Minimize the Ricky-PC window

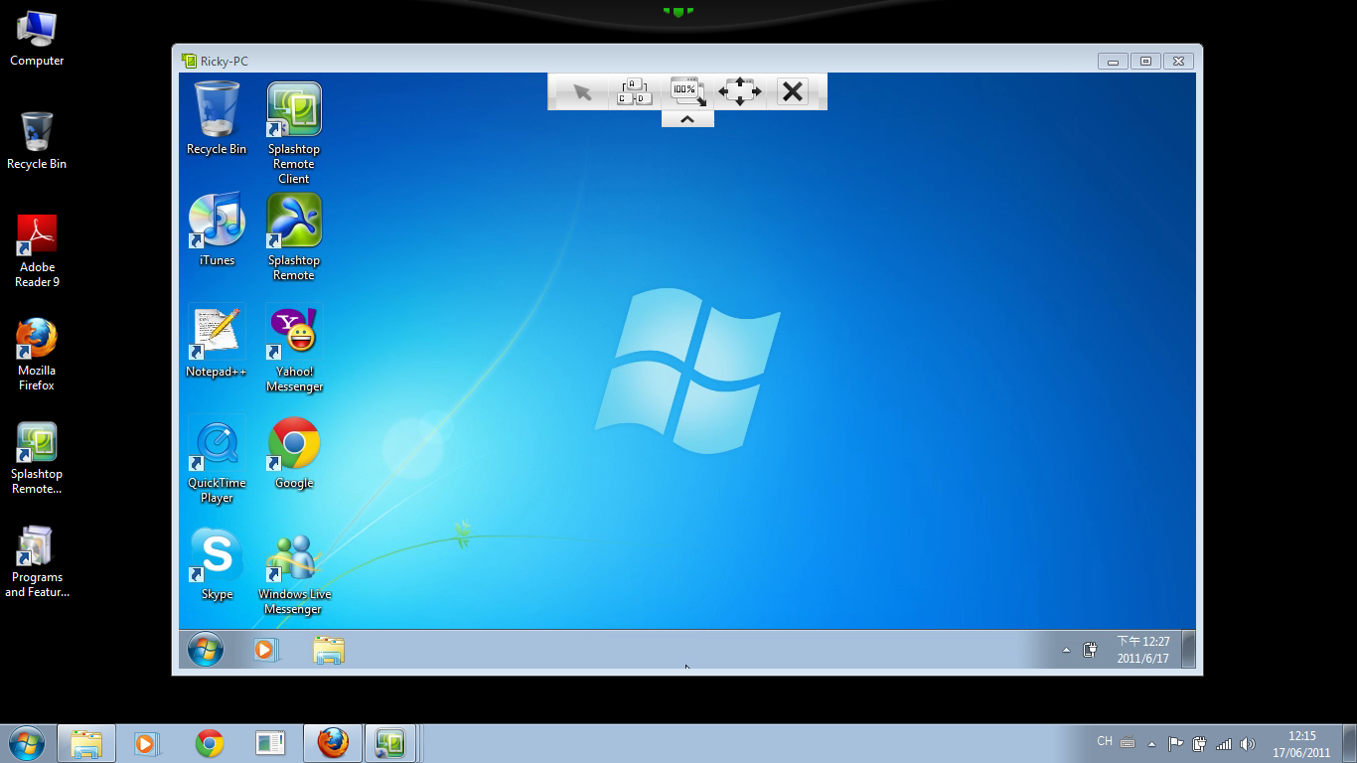[1113, 62]
